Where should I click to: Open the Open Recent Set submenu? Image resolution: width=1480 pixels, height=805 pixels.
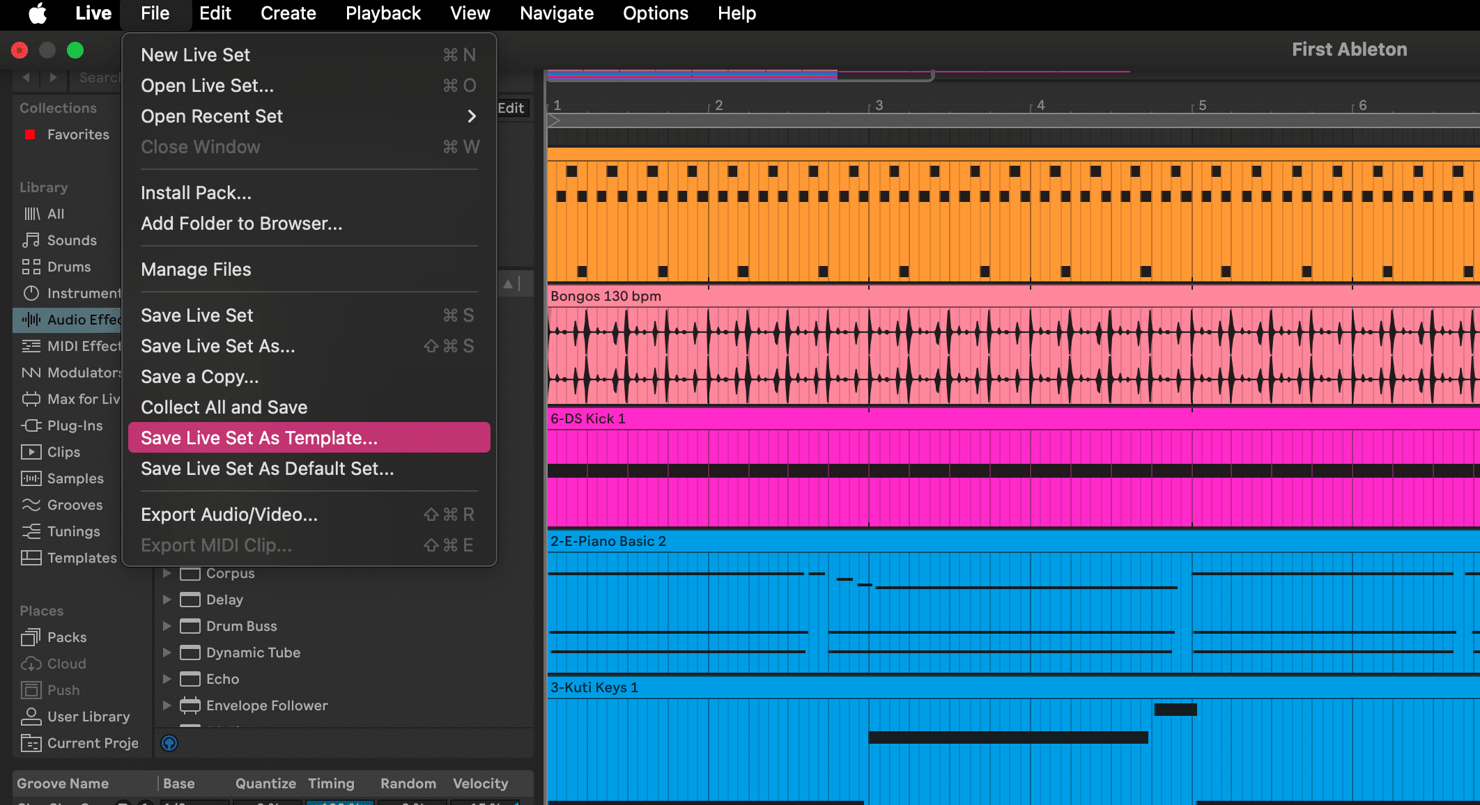pos(211,116)
